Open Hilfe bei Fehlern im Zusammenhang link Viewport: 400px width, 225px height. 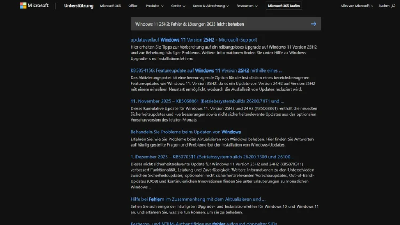click(198, 199)
